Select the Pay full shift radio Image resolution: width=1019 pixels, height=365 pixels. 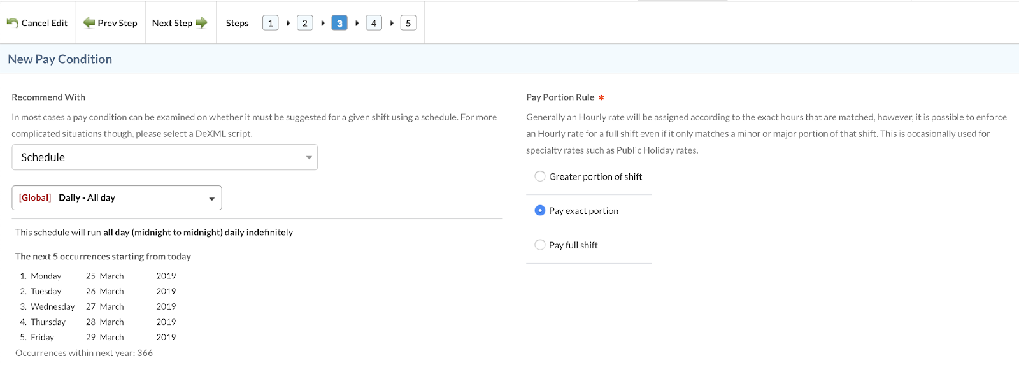coord(540,245)
